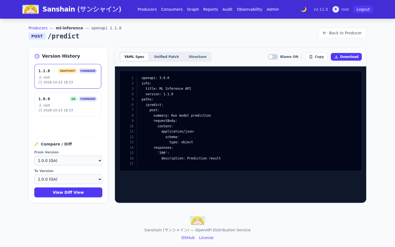Screen dimensions: 395x247
Task: Click the Compare / Diff swap arrows icon
Action: click(x=36, y=144)
